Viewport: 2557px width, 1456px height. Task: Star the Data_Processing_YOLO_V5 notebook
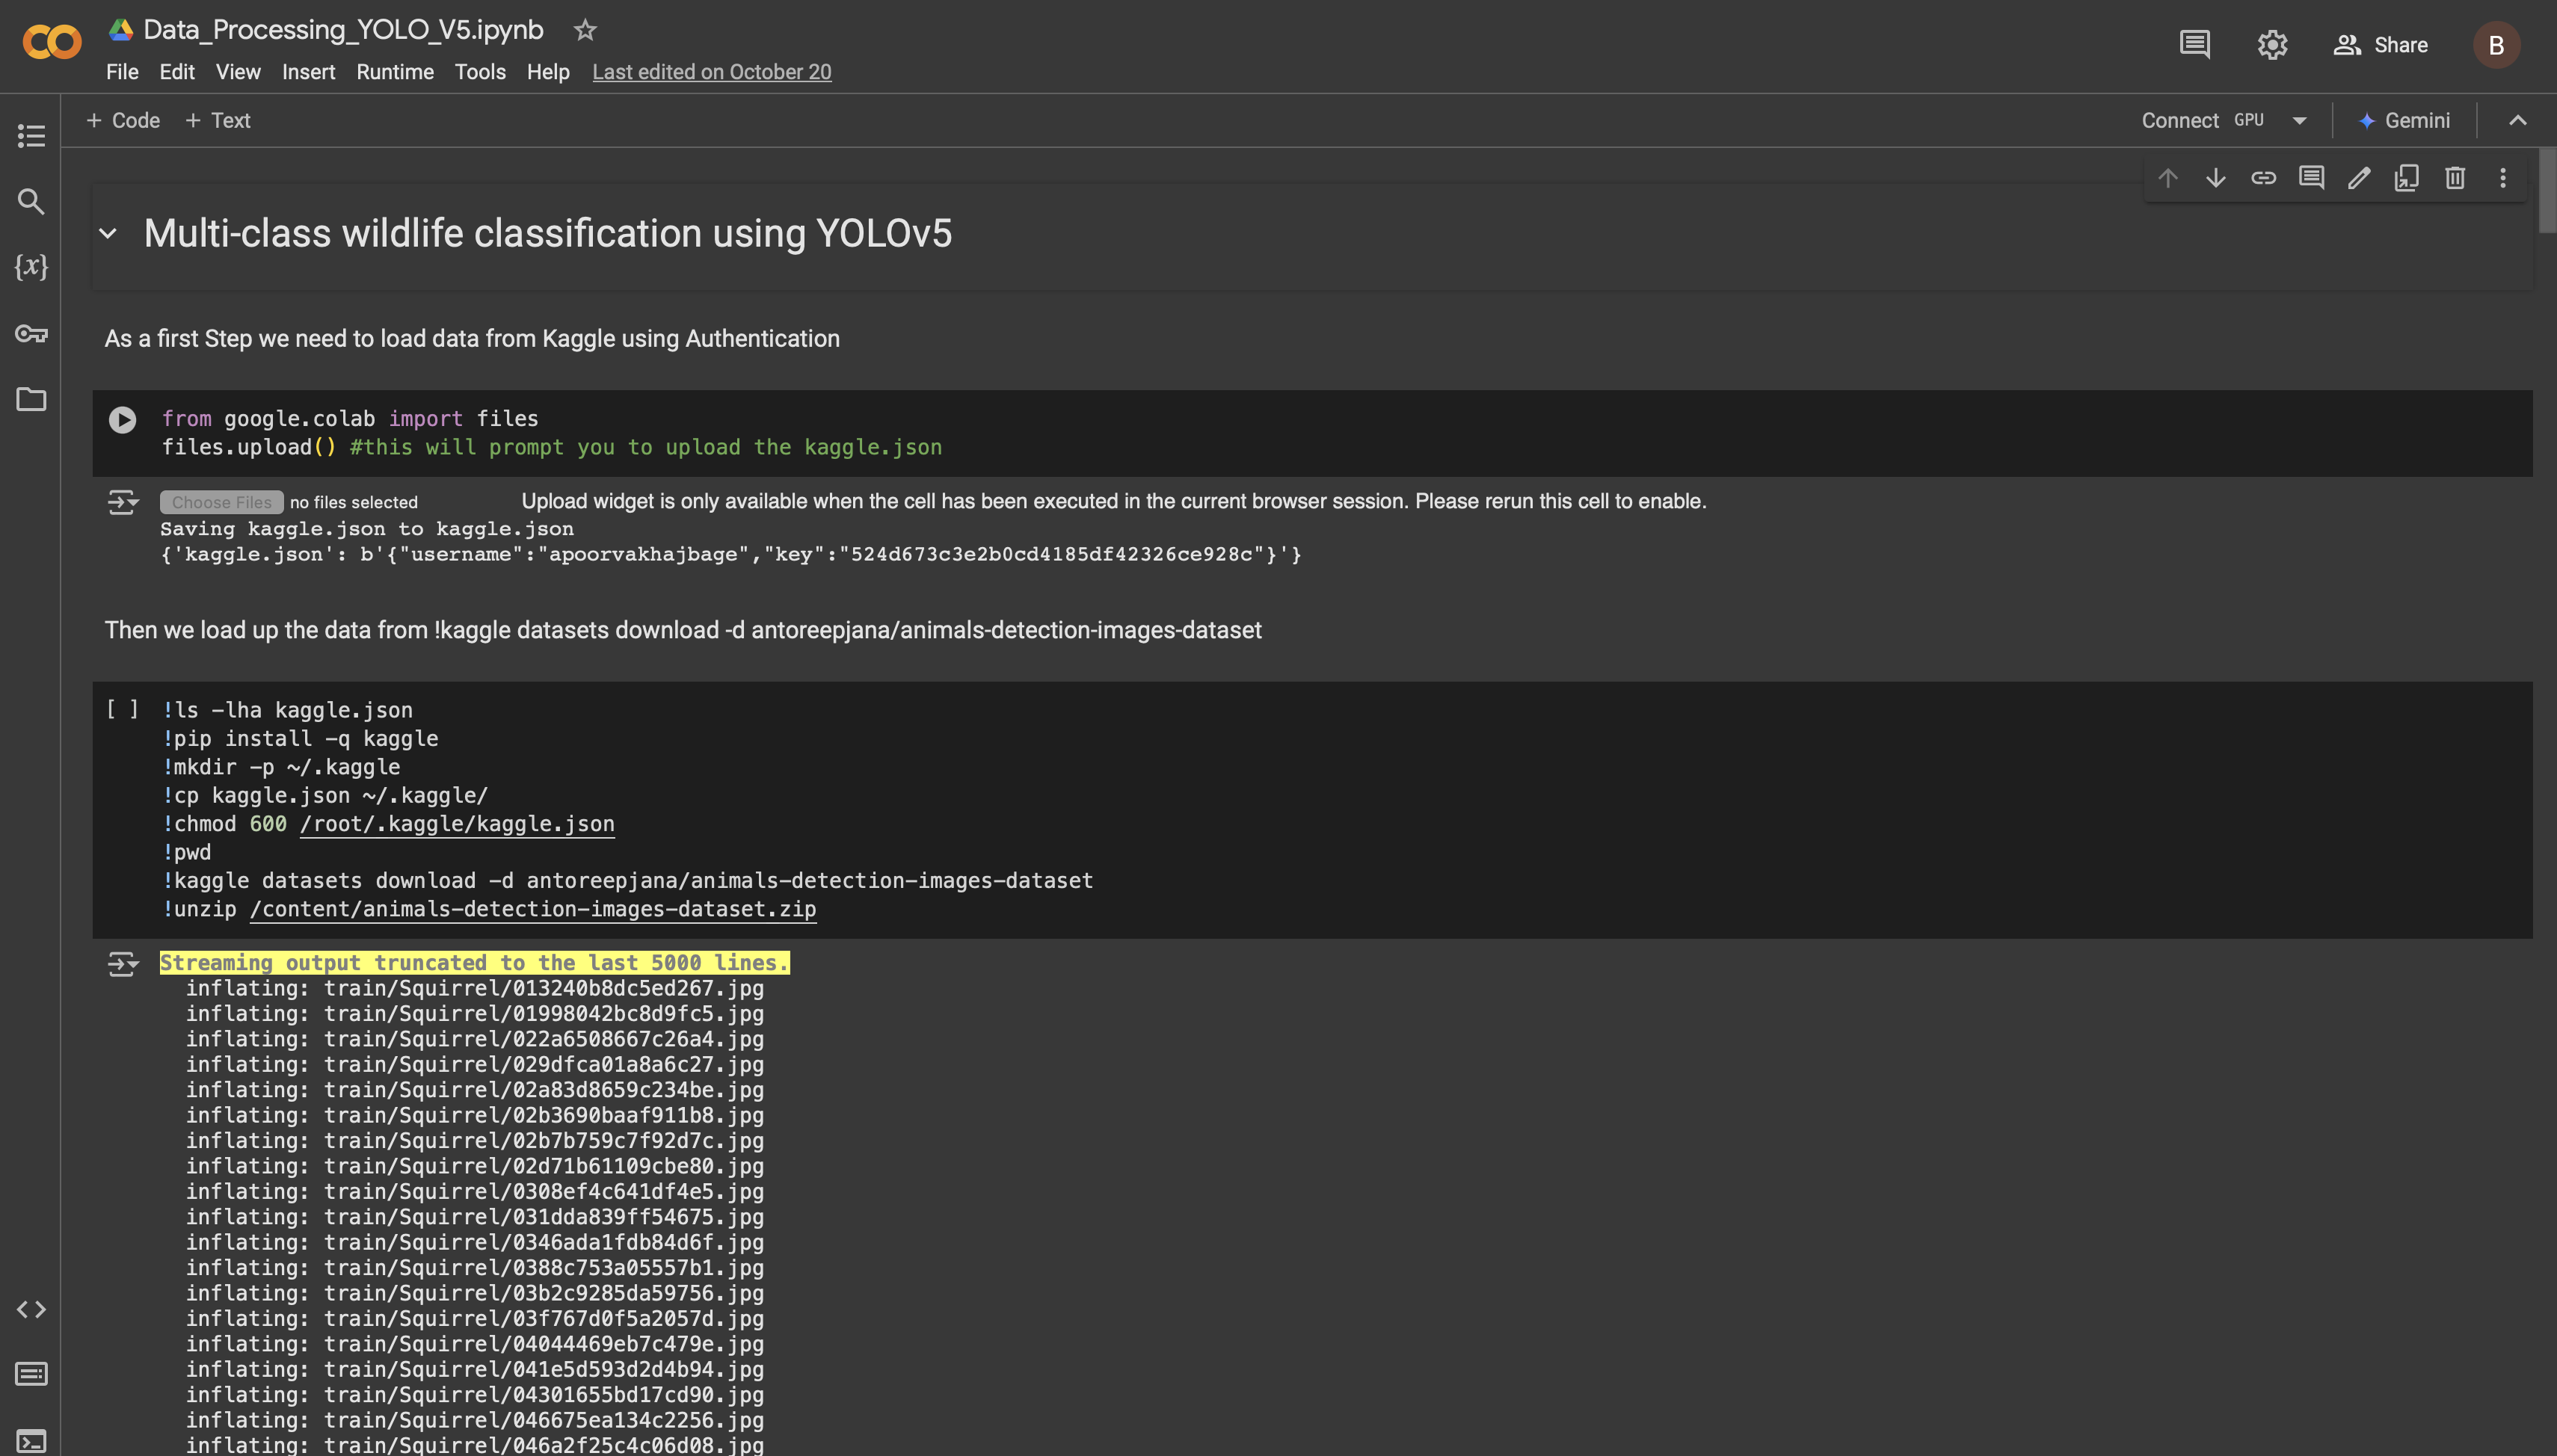click(585, 29)
